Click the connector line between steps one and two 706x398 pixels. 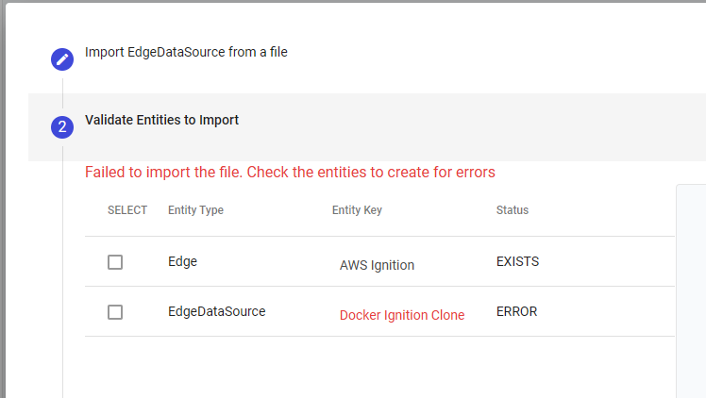(62, 92)
